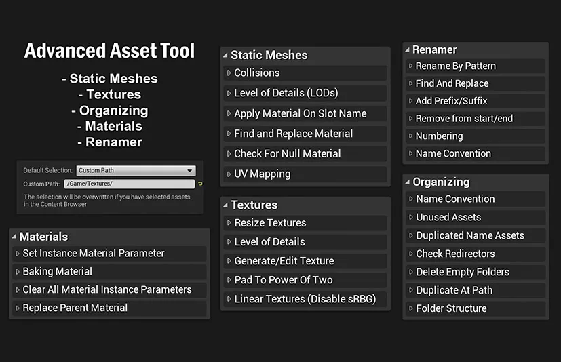Click the 'Default Selection:' label
561x362 pixels.
coord(47,171)
